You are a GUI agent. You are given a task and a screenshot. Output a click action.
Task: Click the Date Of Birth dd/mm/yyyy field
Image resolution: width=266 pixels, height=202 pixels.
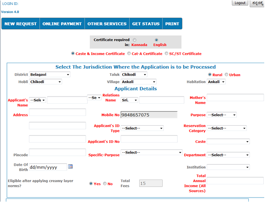[x=48, y=167]
